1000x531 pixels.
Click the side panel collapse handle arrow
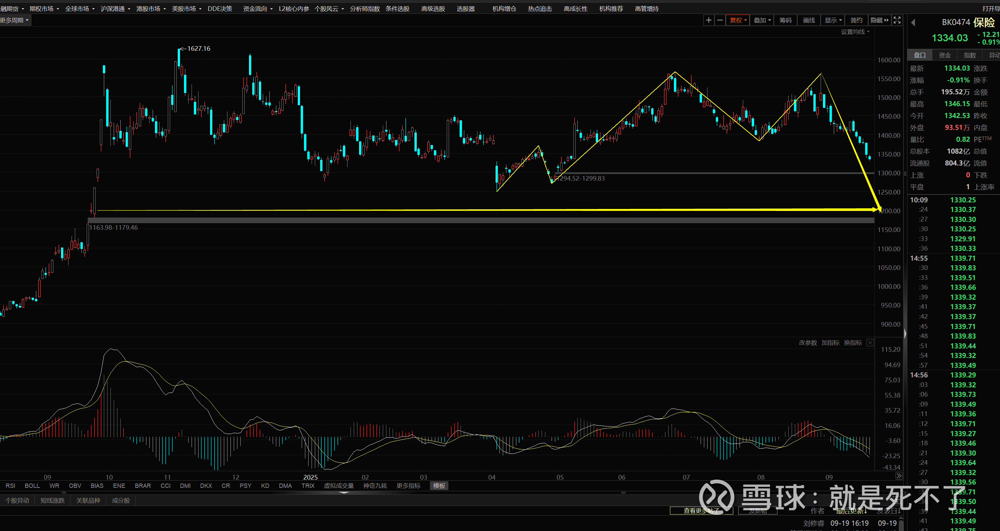pyautogui.click(x=905, y=334)
